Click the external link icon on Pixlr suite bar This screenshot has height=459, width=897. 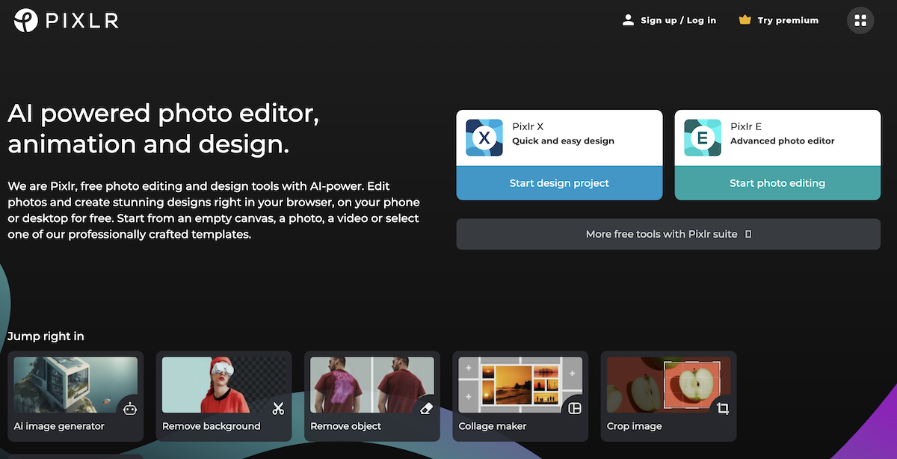point(747,233)
